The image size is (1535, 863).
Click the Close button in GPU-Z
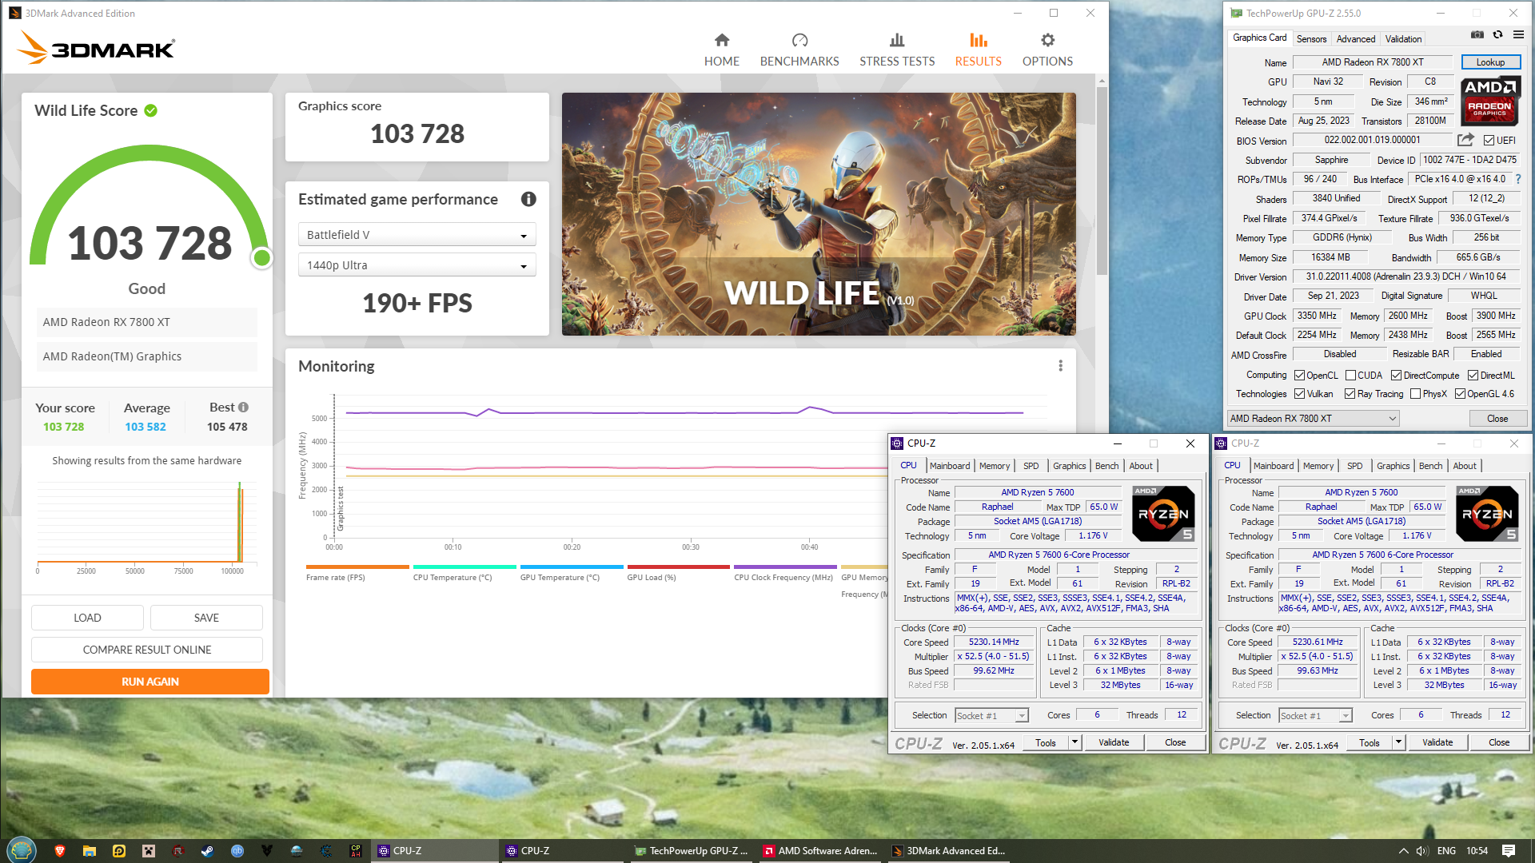[x=1497, y=418]
